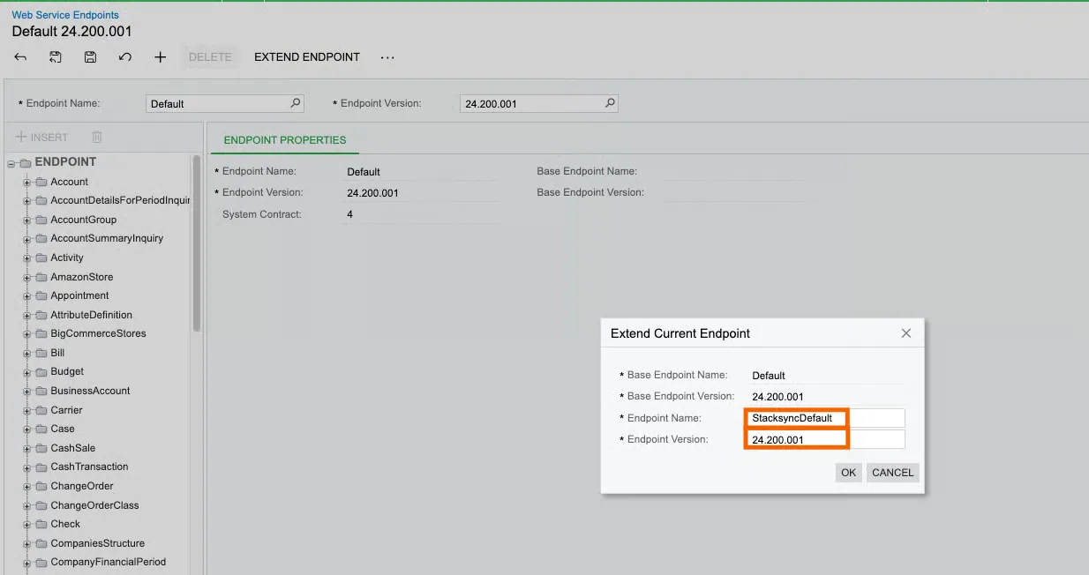
Task: Close the Extend Current Endpoint dialog
Action: [905, 333]
